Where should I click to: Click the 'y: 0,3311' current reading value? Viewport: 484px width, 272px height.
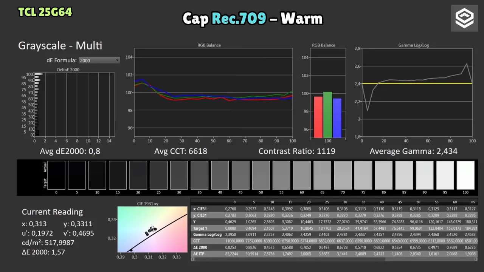[x=78, y=224]
